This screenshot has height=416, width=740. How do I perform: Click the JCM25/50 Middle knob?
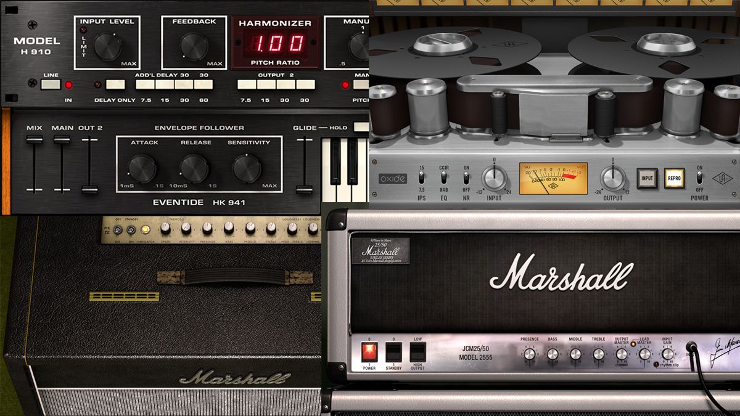pos(575,354)
